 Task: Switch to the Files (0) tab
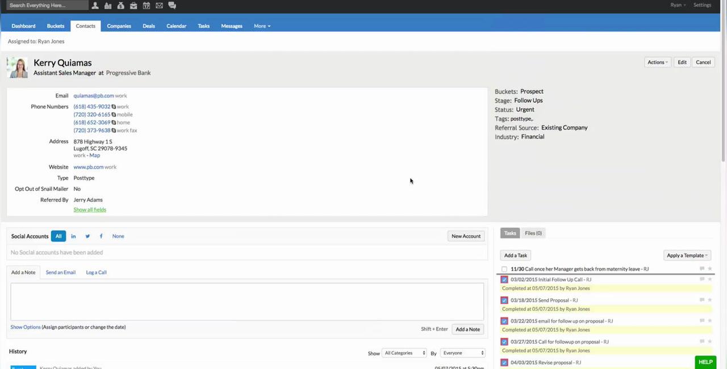(x=533, y=233)
